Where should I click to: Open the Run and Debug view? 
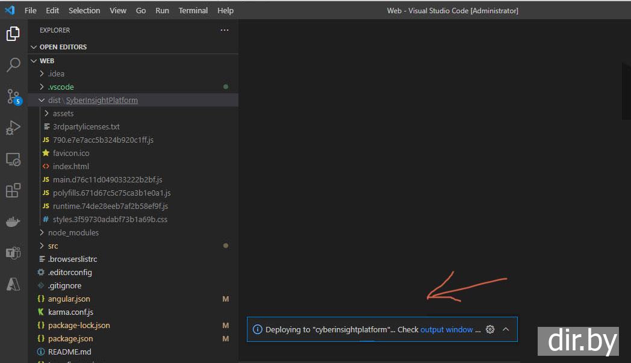(13, 128)
